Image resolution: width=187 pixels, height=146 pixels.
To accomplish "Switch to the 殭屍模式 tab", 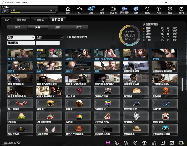I will pyautogui.click(x=21, y=20).
